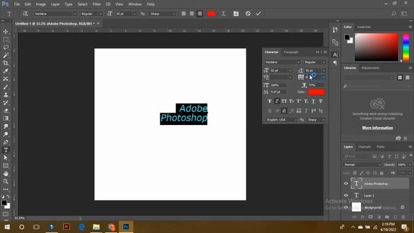This screenshot has width=414, height=233.
Task: Select the Horizontal Type tool
Action: click(6, 150)
